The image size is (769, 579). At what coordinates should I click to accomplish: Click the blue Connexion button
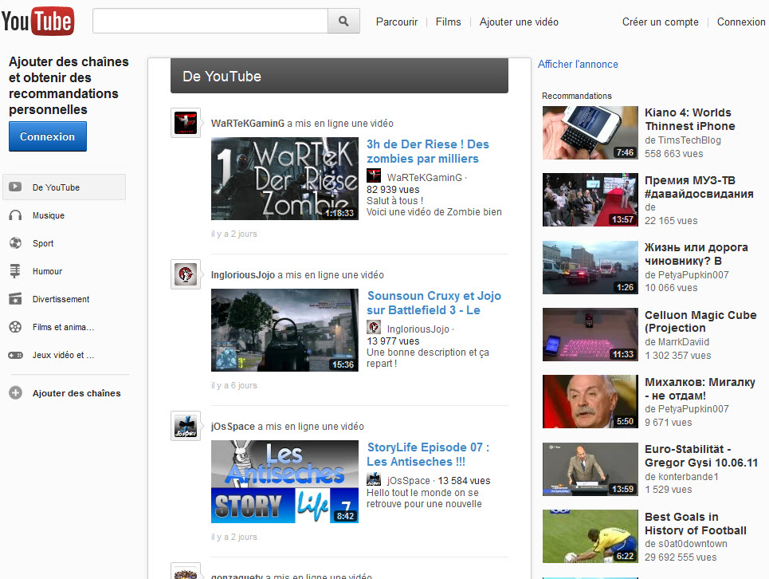pyautogui.click(x=48, y=136)
